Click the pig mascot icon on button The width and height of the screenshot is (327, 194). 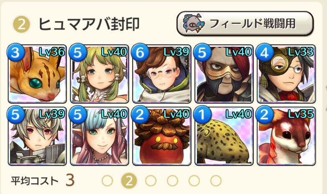tap(193, 23)
